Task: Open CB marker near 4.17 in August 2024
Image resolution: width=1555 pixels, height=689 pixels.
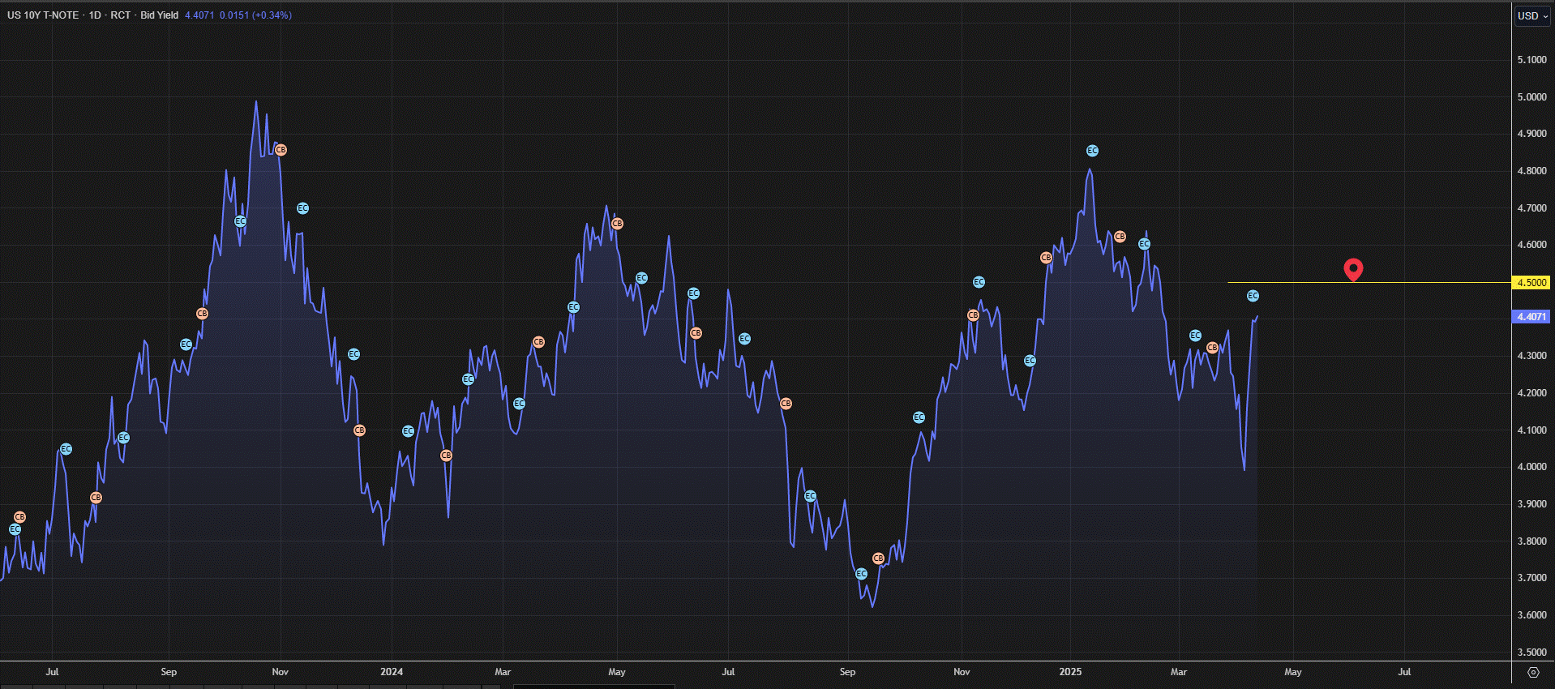Action: (786, 404)
